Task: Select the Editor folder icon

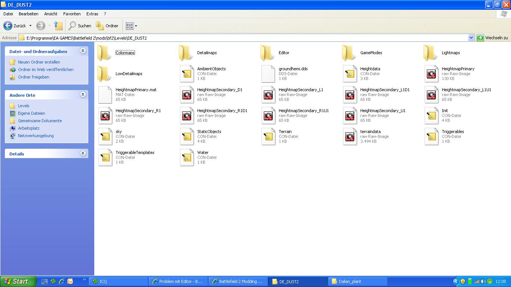Action: 267,53
